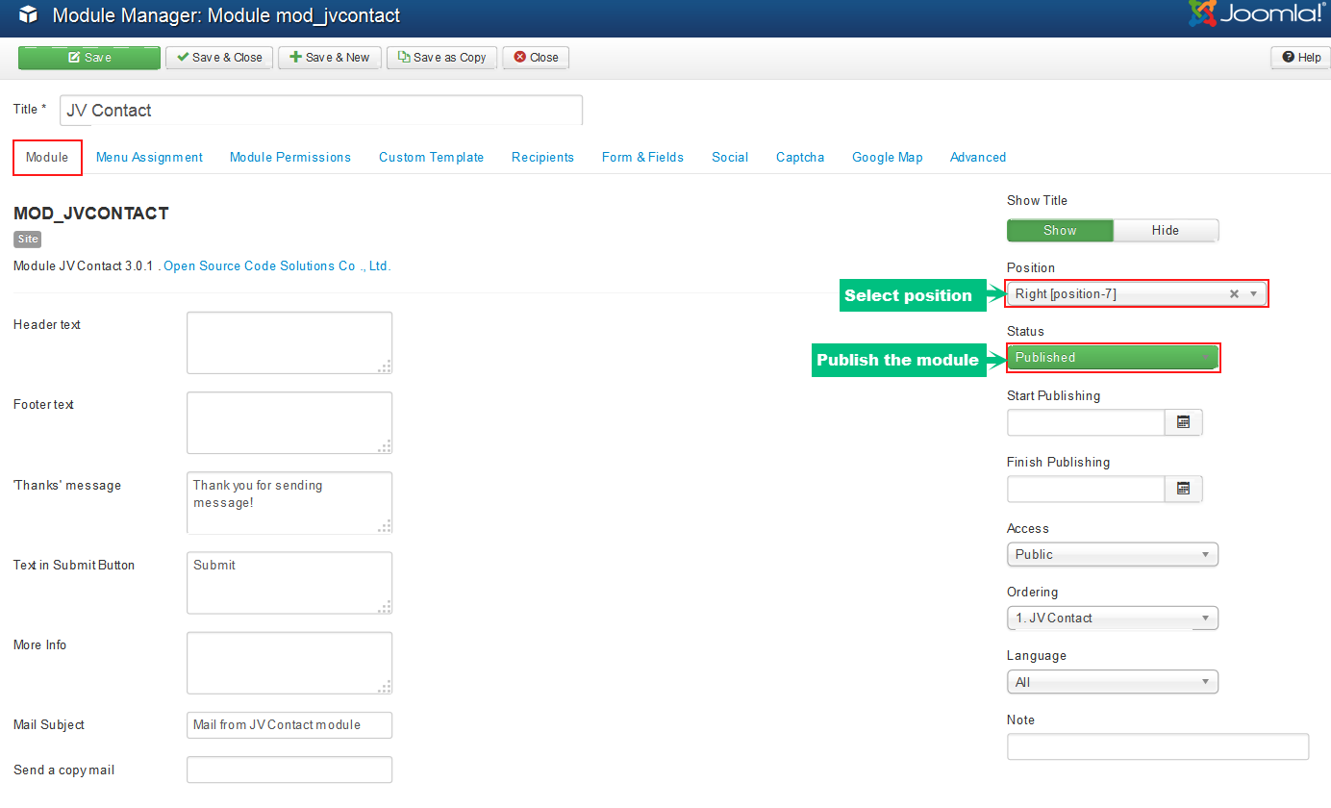The height and width of the screenshot is (808, 1331).
Task: Click the Finish Publishing date field
Action: pyautogui.click(x=1086, y=489)
